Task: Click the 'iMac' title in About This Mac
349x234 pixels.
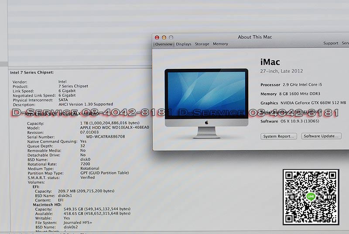Action: 270,62
